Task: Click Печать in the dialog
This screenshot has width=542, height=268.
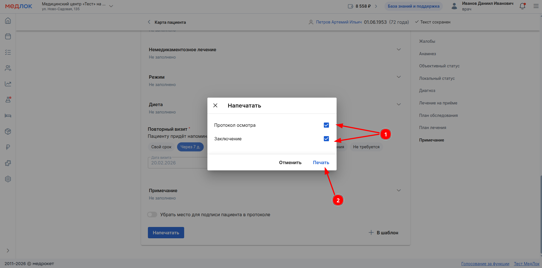Action: tap(321, 162)
